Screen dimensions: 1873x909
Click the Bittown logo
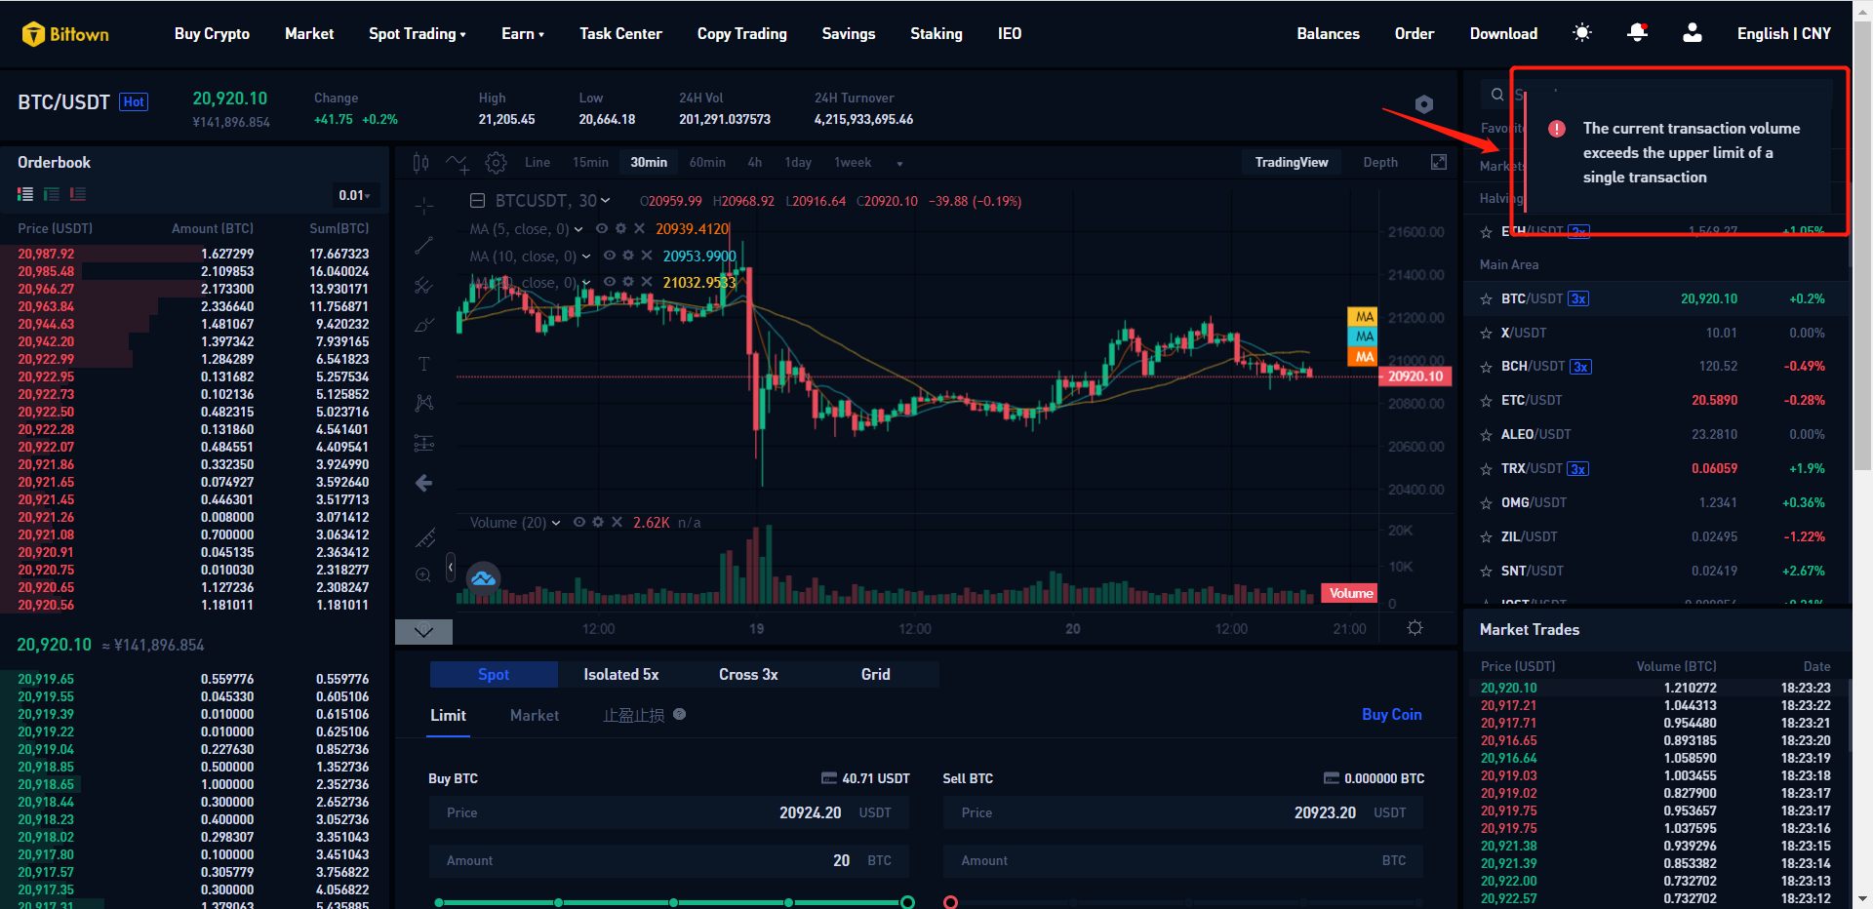coord(65,34)
